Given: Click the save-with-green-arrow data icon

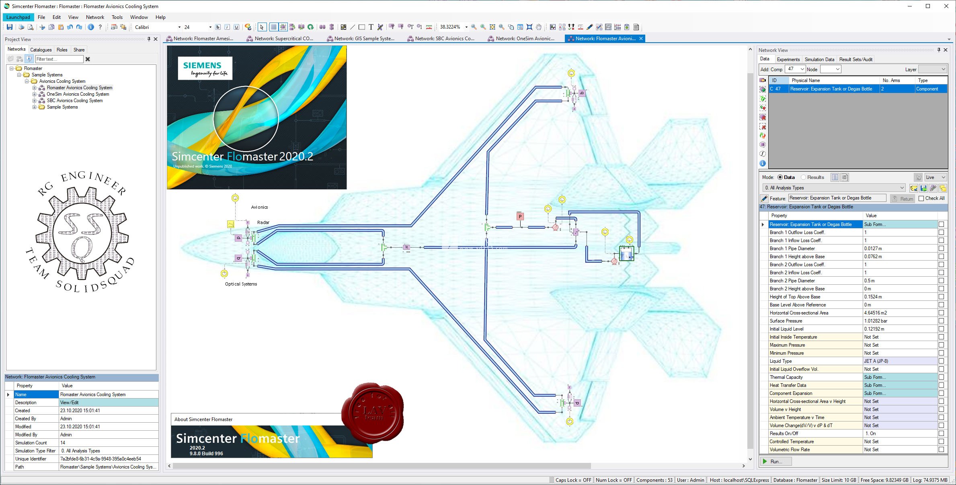Looking at the screenshot, I should click(x=923, y=188).
